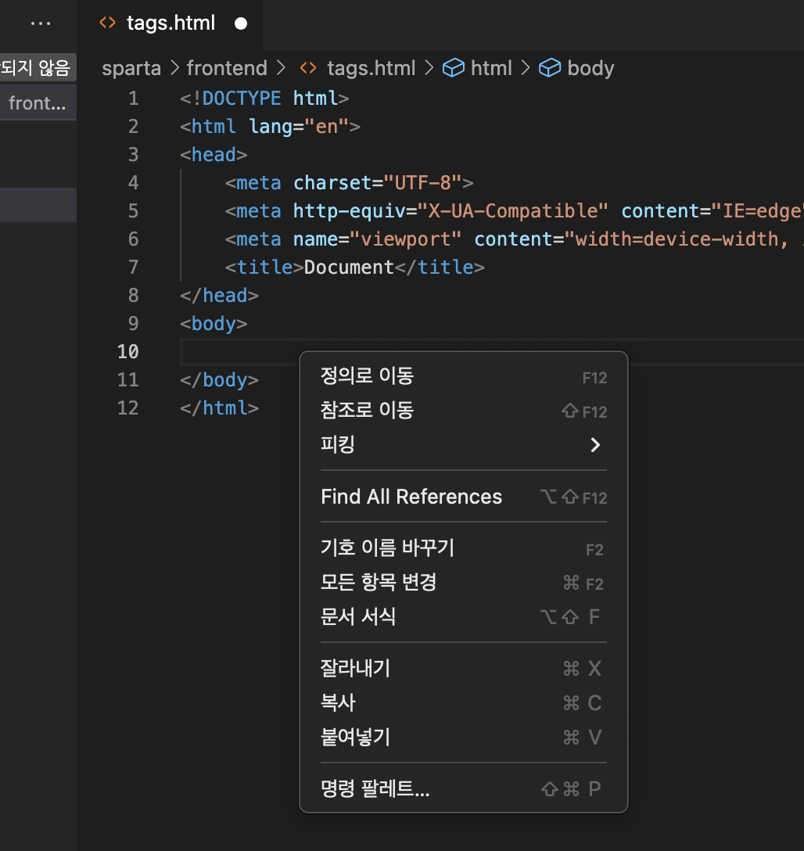804x851 pixels.
Task: Click the frontend breadcrumb folder
Action: tap(227, 68)
